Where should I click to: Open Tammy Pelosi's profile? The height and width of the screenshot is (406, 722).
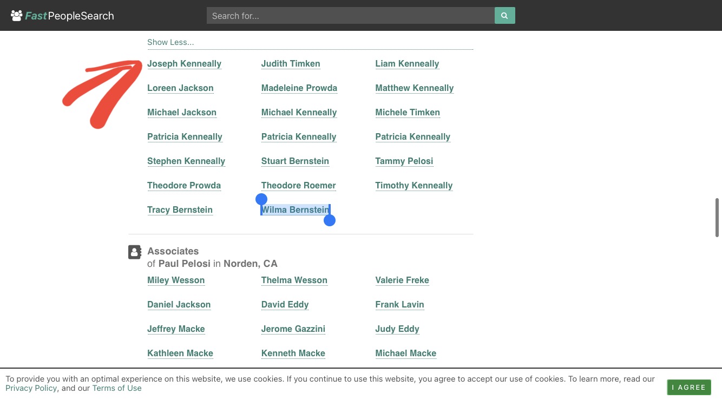(x=404, y=161)
